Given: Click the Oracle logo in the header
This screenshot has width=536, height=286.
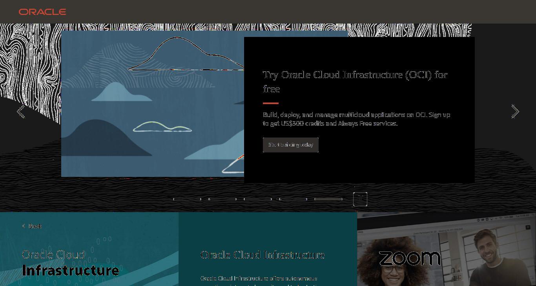Looking at the screenshot, I should click(x=42, y=12).
